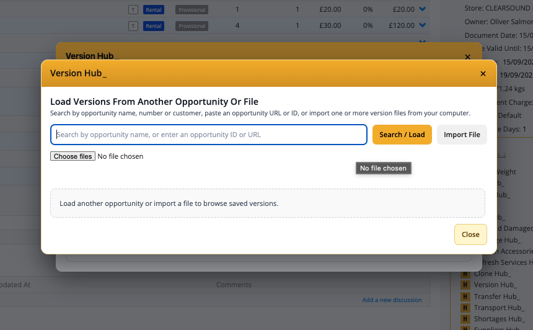Click the T icon on the £20.00 row
The height and width of the screenshot is (330, 533).
click(x=133, y=9)
